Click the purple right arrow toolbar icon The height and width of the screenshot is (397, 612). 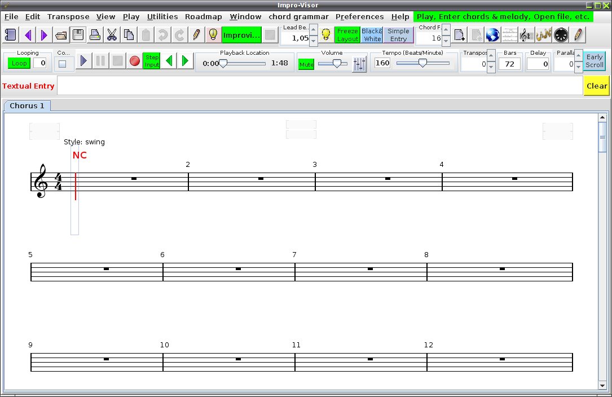(x=44, y=35)
